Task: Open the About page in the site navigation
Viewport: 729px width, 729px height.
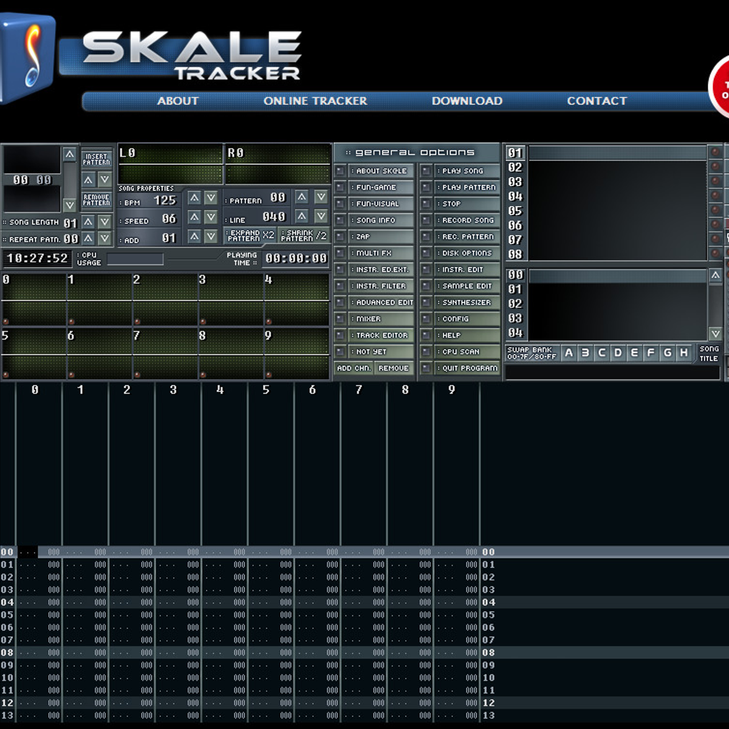Action: 177,101
